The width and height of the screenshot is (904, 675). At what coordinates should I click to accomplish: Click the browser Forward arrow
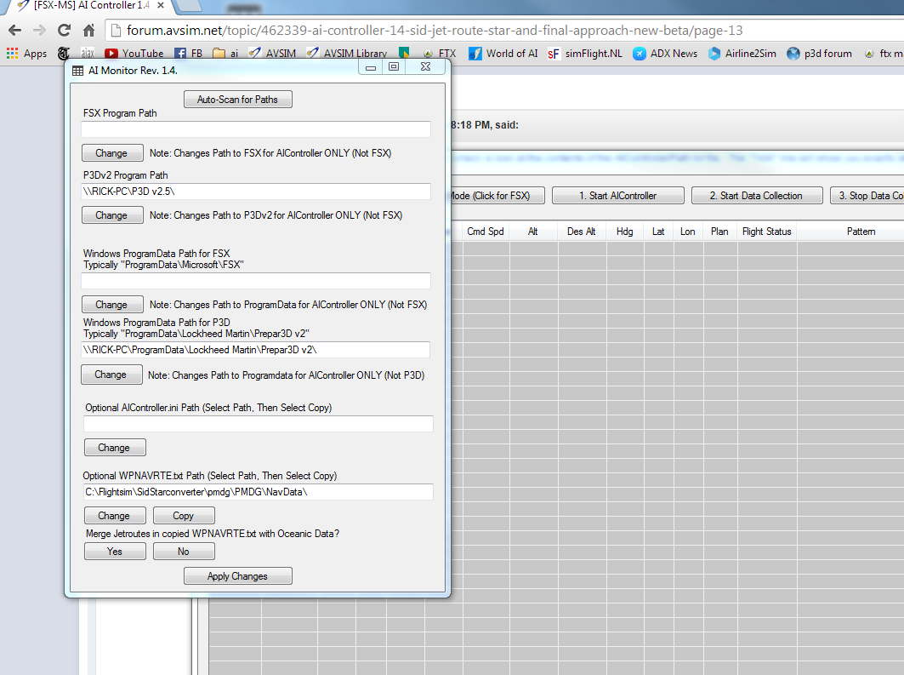point(39,30)
